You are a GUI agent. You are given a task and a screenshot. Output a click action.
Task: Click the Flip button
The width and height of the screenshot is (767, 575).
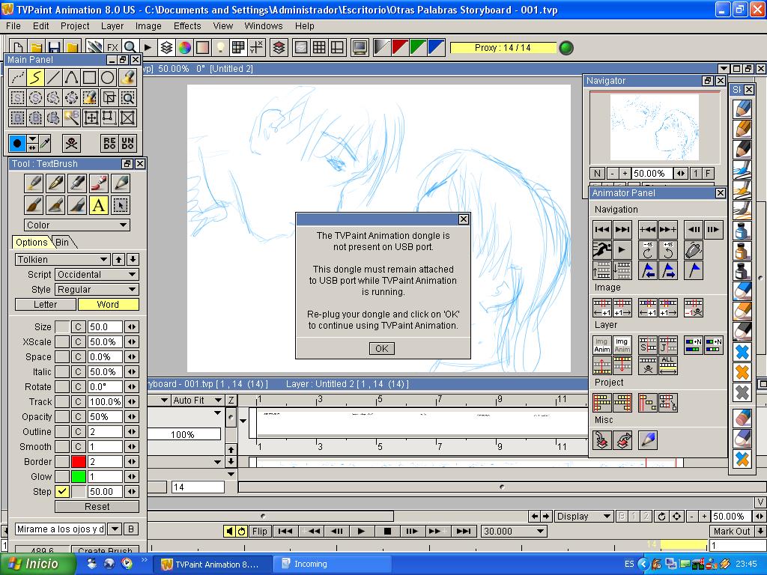(x=260, y=531)
